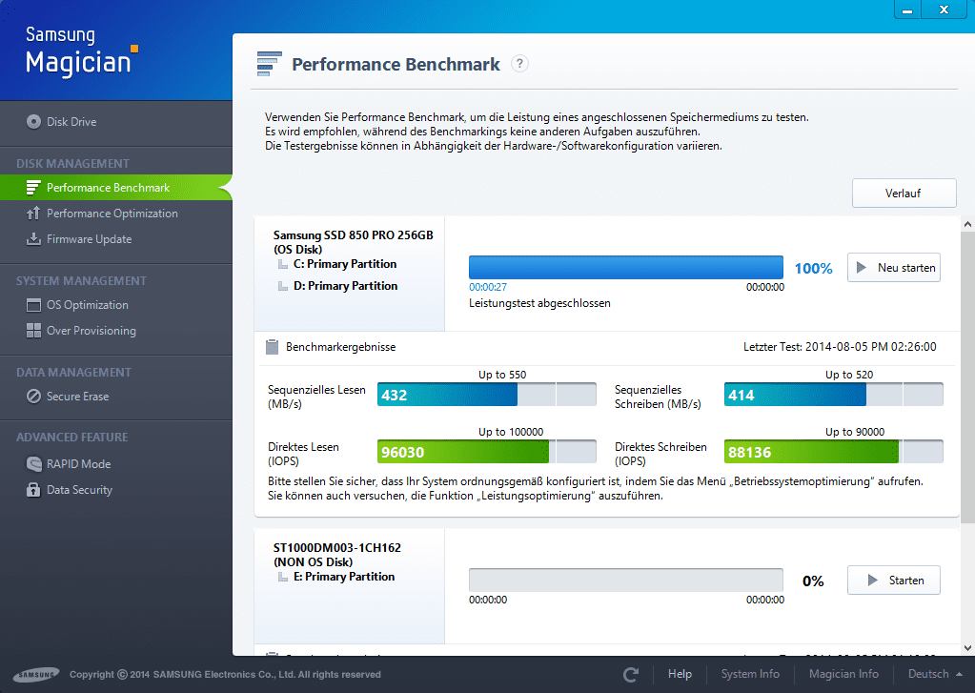Image resolution: width=975 pixels, height=693 pixels.
Task: Open the Deutsch language dropdown
Action: [935, 674]
